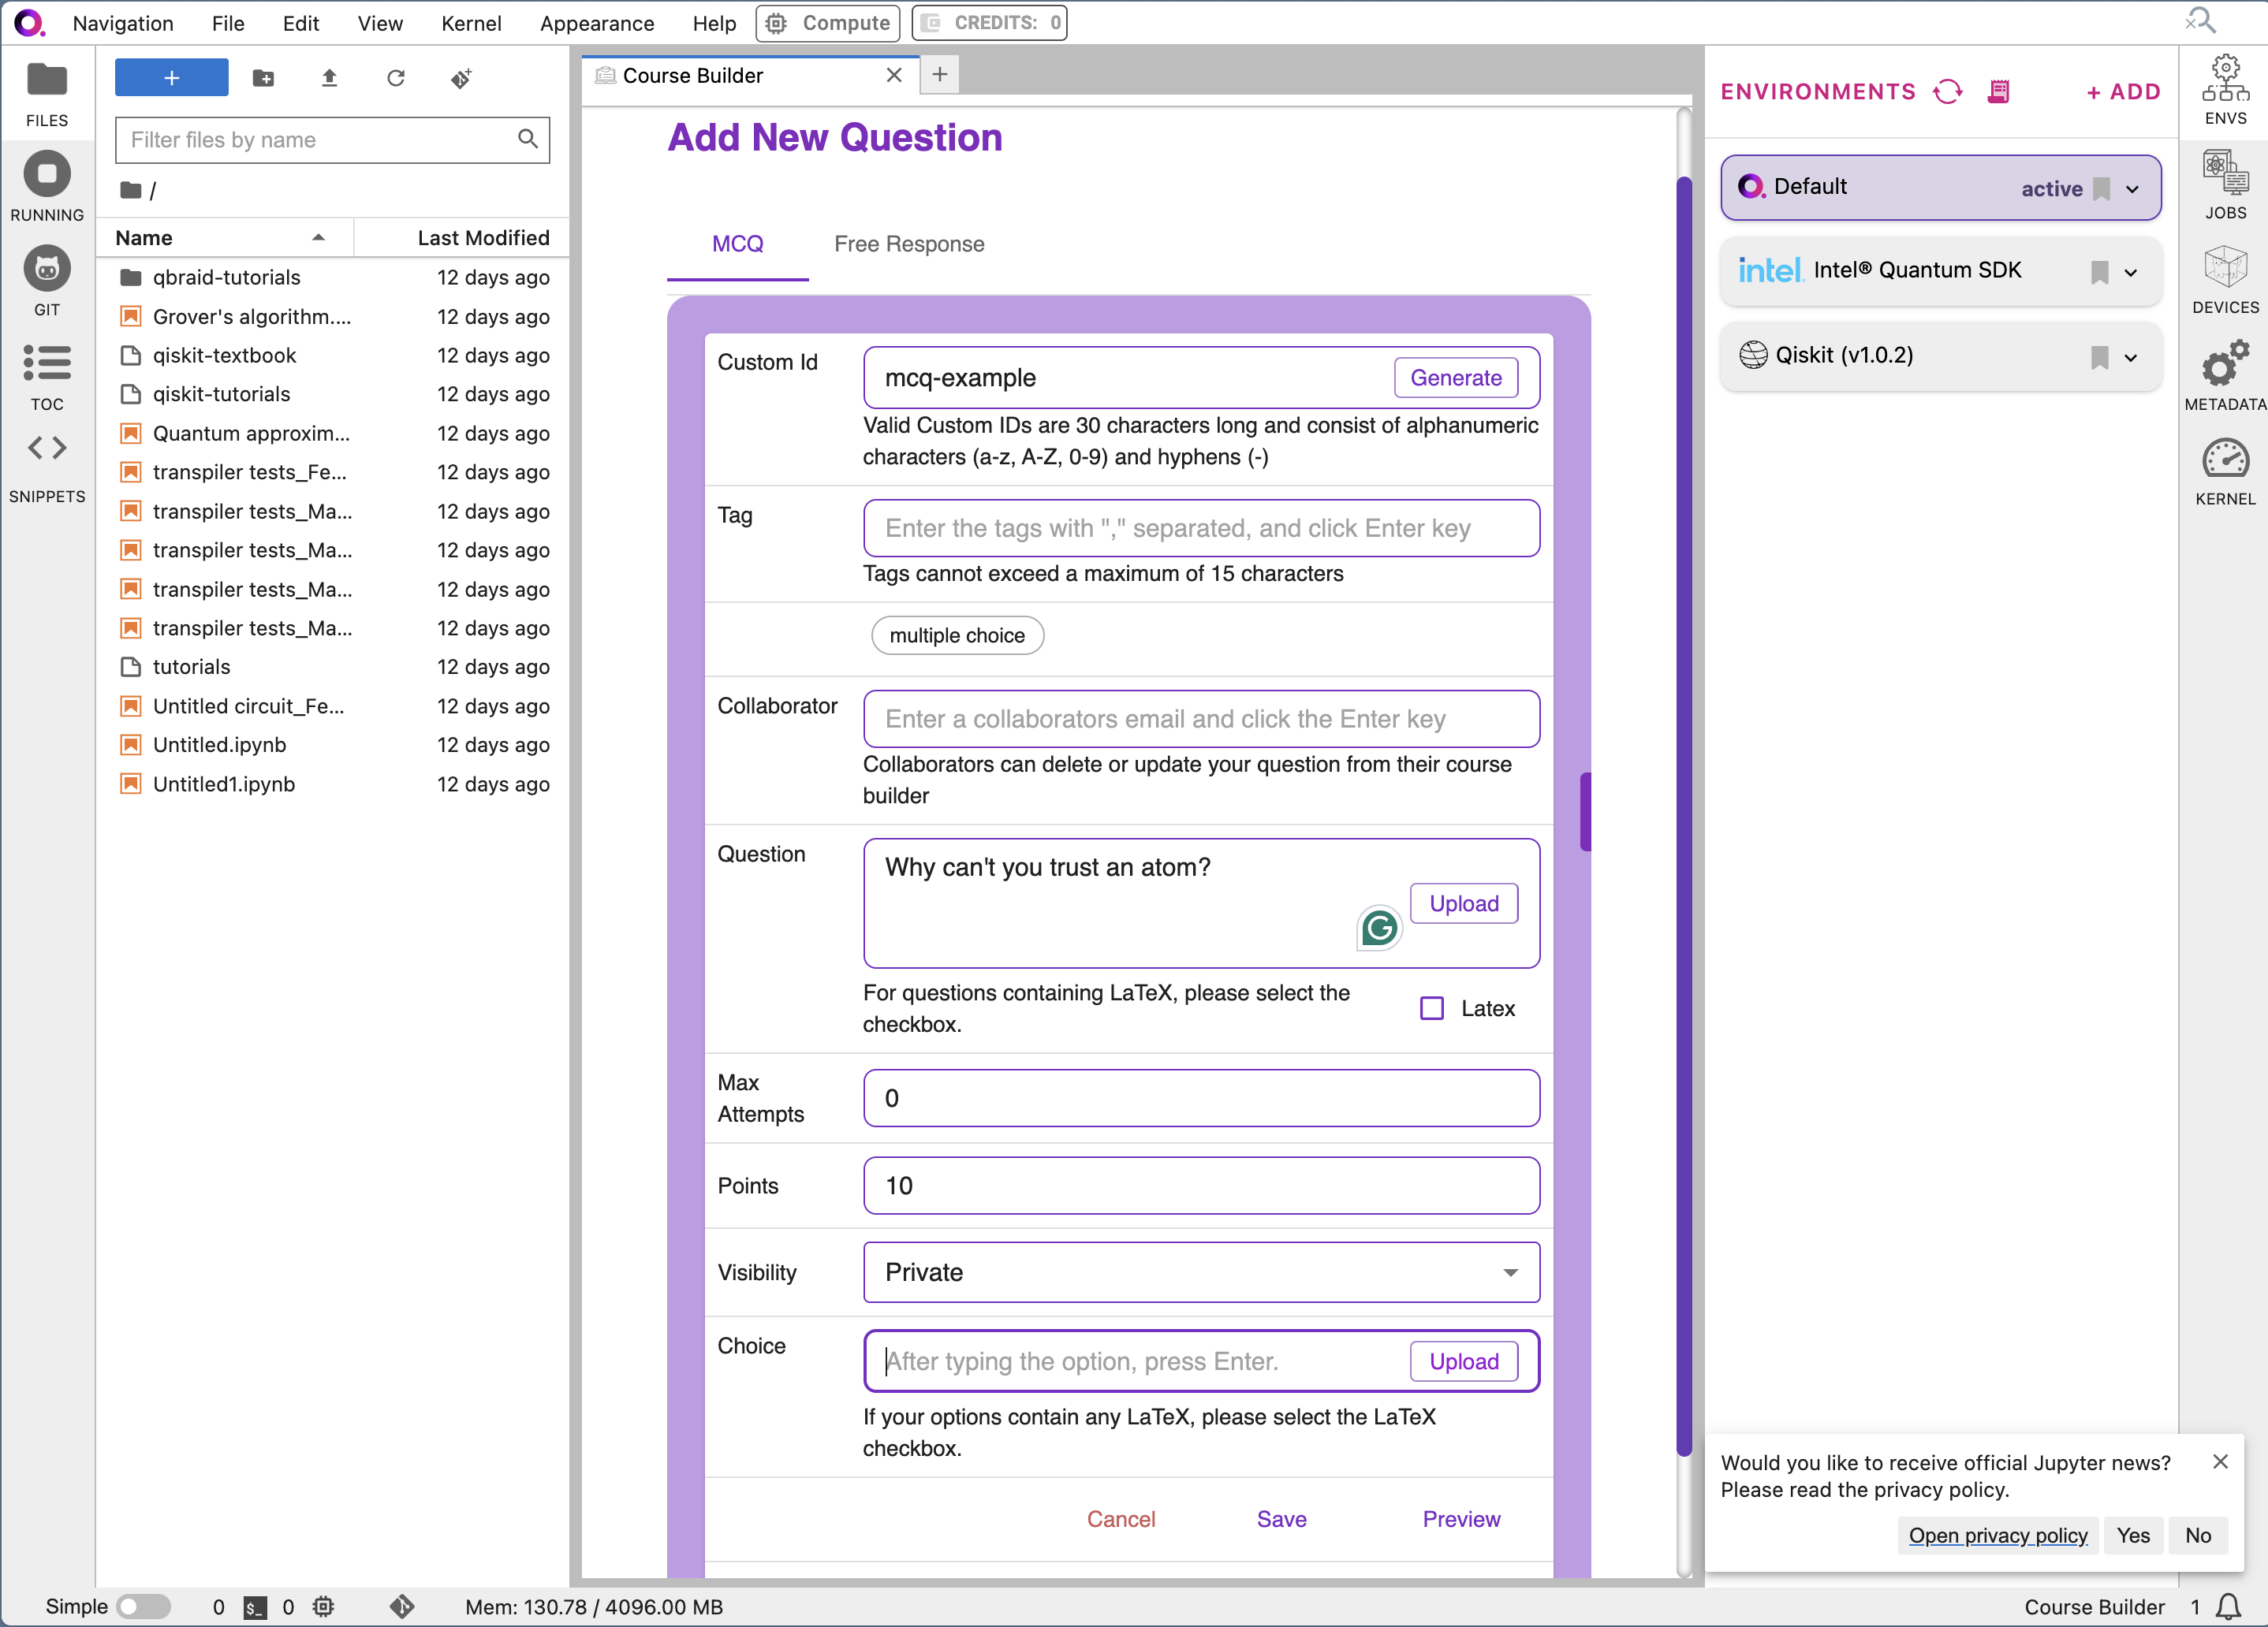The width and height of the screenshot is (2268, 1627).
Task: Open the ENVS panel on right sidebar
Action: 2225,90
